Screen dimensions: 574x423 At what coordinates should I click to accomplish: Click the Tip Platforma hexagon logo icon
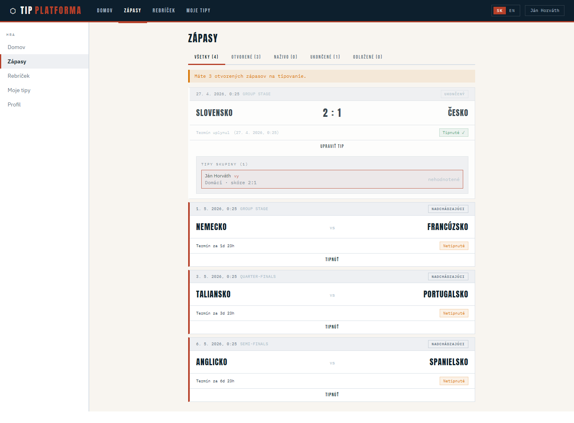(13, 11)
